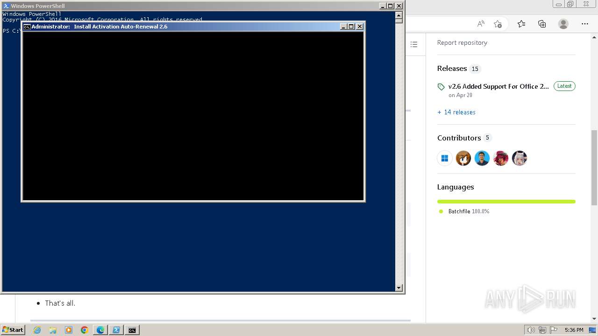The height and width of the screenshot is (336, 598).
Task: Maximize the Install Activation Auto-Renewal window
Action: click(x=351, y=27)
